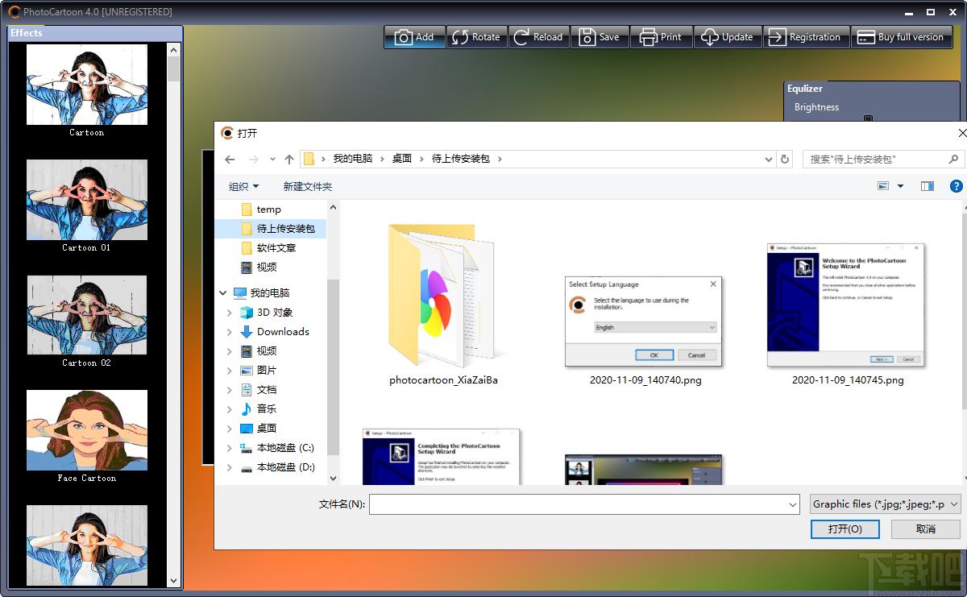Image resolution: width=967 pixels, height=597 pixels.
Task: Click the Effects list scroll-down arrow
Action: [174, 580]
